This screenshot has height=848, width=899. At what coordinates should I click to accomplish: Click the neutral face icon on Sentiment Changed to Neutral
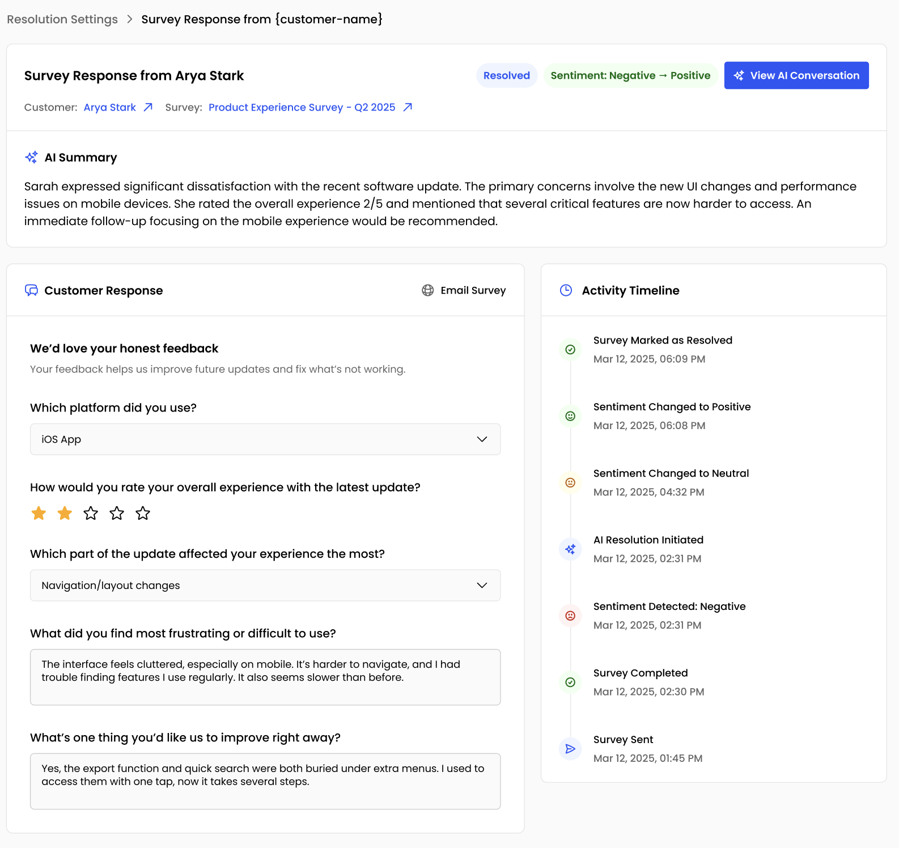tap(570, 482)
